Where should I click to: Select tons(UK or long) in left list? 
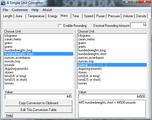39,76
